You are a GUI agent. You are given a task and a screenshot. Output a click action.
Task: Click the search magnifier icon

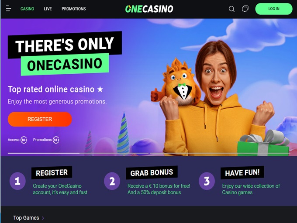point(231,9)
